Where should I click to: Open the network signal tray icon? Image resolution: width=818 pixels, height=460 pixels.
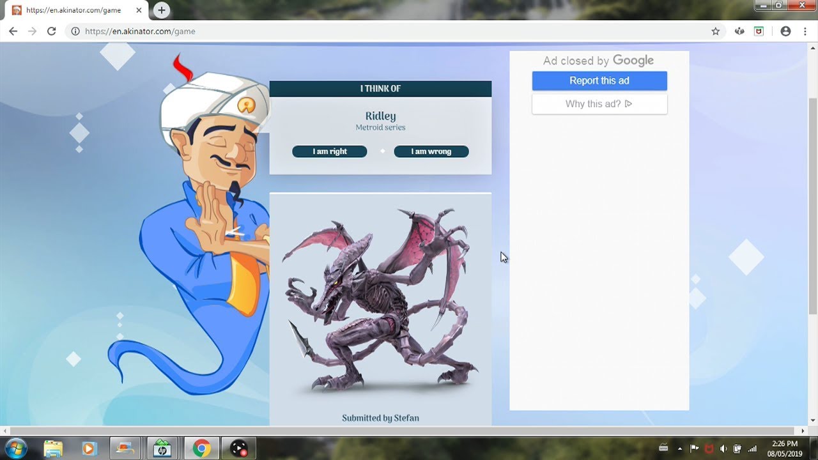[752, 448]
